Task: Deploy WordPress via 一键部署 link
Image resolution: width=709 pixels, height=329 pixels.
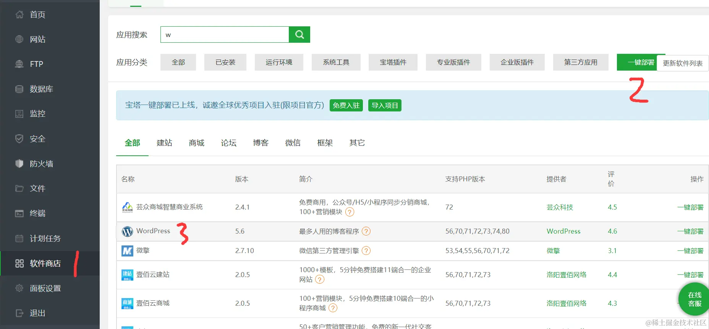Action: click(690, 231)
